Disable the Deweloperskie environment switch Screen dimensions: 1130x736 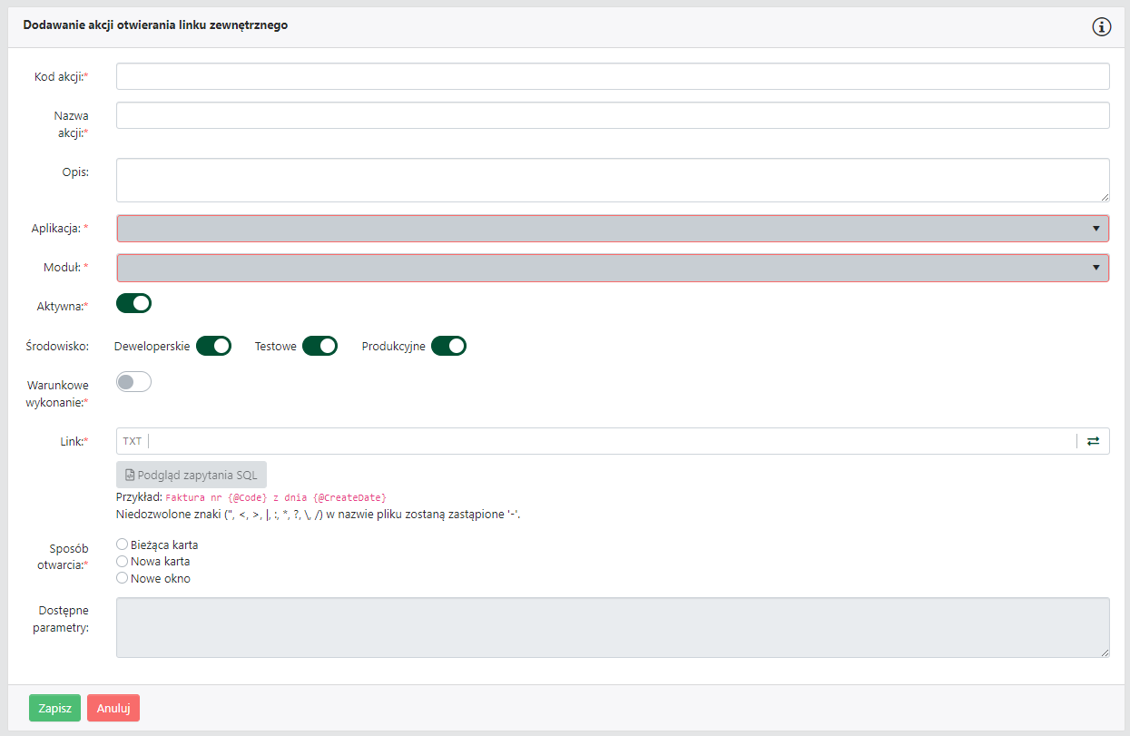coord(213,346)
